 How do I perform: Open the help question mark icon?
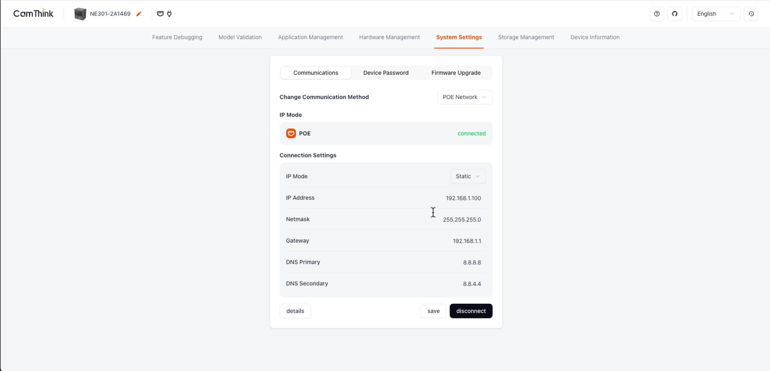pos(657,14)
